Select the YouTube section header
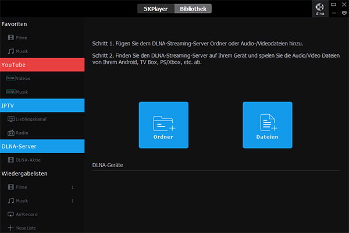 (x=42, y=65)
